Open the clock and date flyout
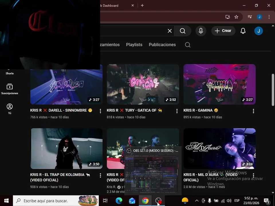The width and height of the screenshot is (275, 206). [251, 201]
